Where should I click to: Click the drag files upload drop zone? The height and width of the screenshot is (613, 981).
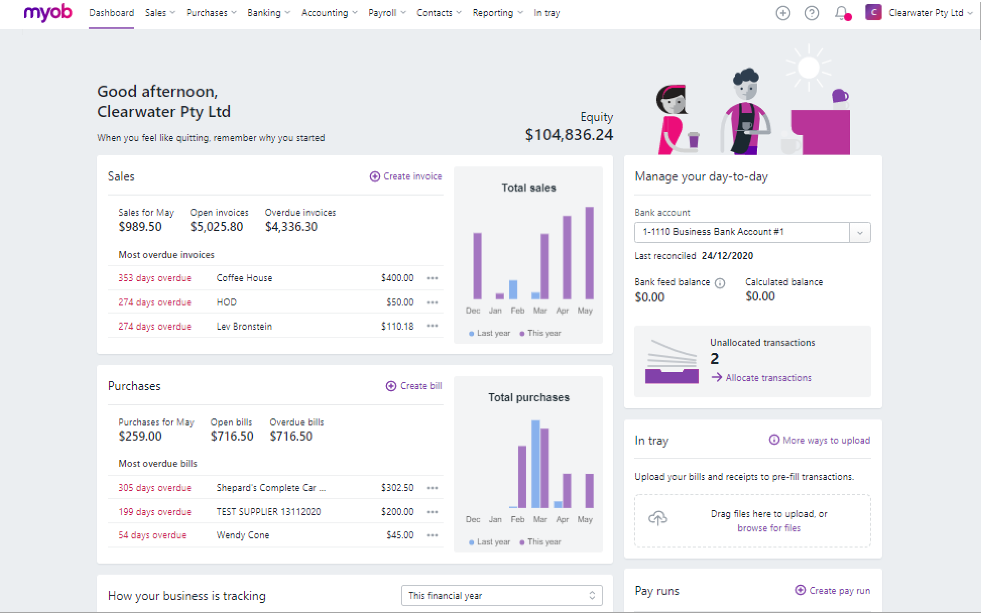click(x=752, y=521)
